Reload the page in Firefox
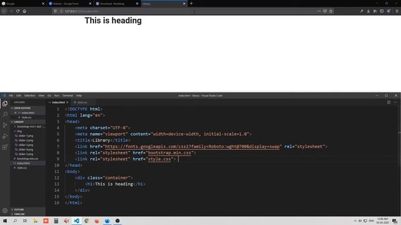Image resolution: width=401 pixels, height=225 pixels. click(18, 11)
